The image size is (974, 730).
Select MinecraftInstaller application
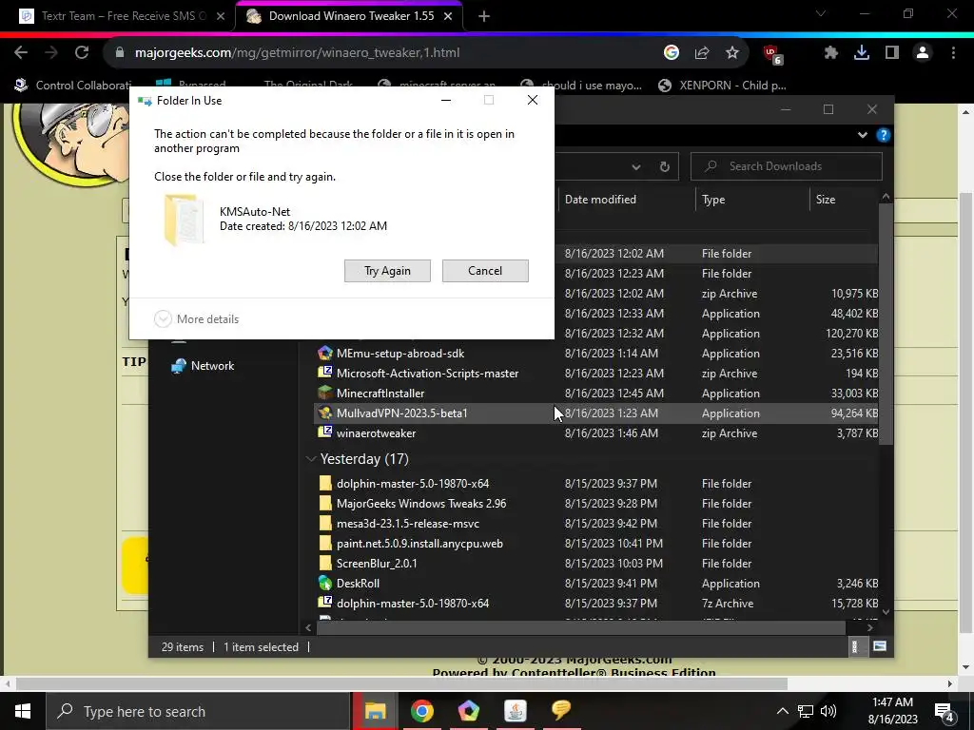coord(596,393)
